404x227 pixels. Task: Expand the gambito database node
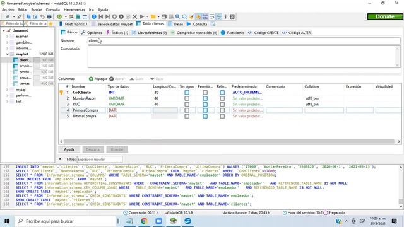coord(7,42)
